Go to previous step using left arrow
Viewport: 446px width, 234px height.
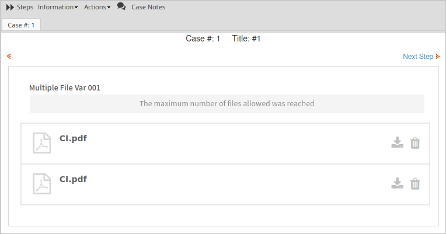tap(9, 57)
